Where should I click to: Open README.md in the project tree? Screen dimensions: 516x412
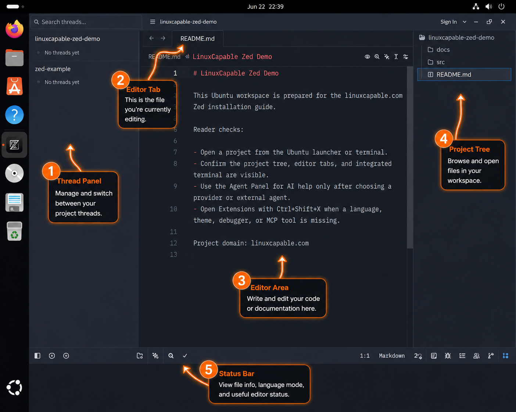tap(464, 74)
